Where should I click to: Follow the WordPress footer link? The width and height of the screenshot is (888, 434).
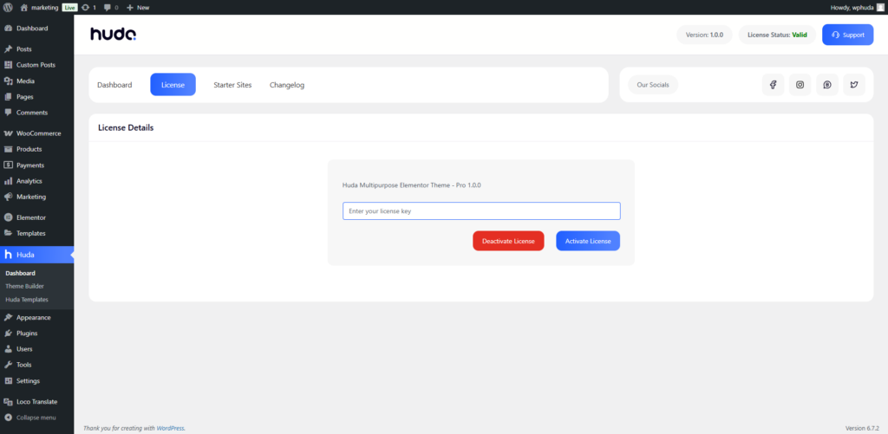tap(171, 428)
